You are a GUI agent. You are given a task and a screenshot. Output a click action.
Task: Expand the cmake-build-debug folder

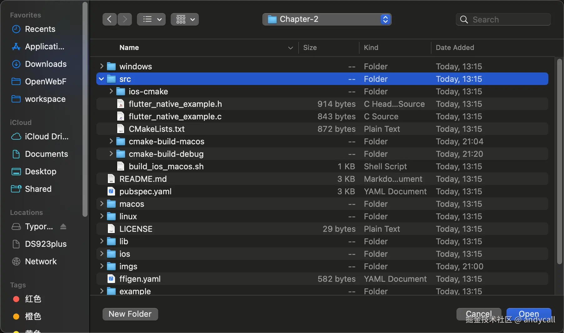pyautogui.click(x=111, y=154)
